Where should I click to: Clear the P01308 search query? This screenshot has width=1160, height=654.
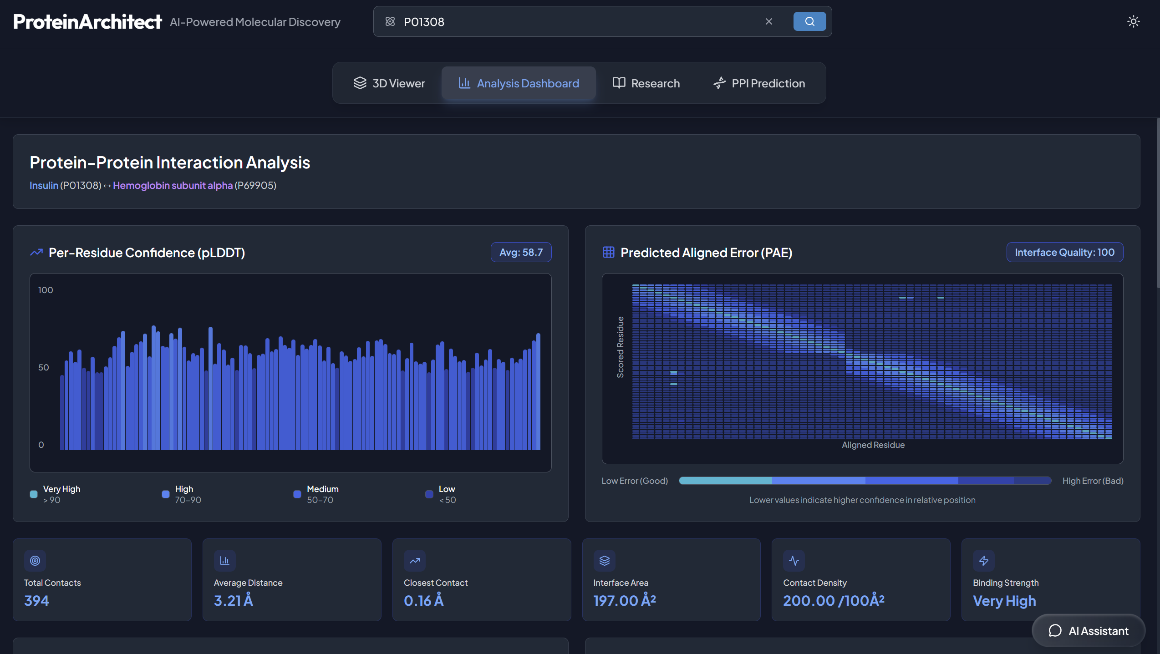click(x=768, y=21)
